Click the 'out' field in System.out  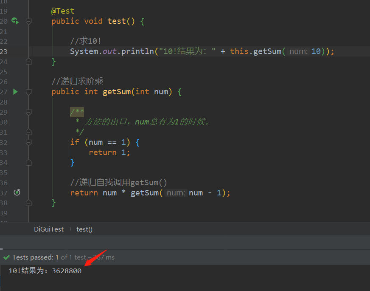coord(109,51)
